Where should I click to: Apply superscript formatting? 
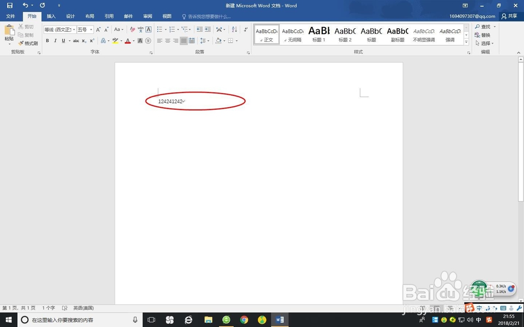92,41
